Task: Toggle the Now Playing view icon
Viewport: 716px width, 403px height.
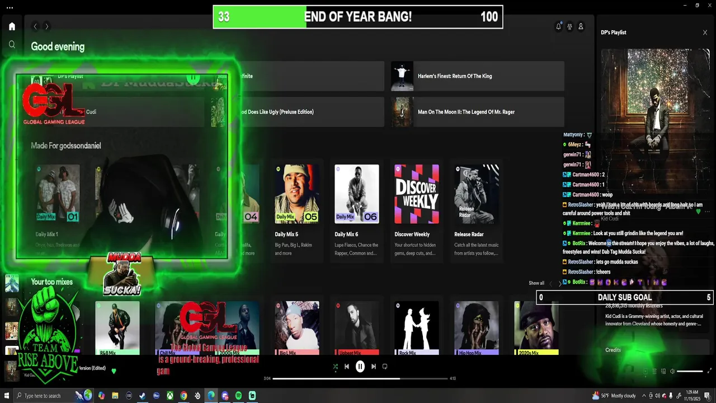Action: (x=646, y=371)
